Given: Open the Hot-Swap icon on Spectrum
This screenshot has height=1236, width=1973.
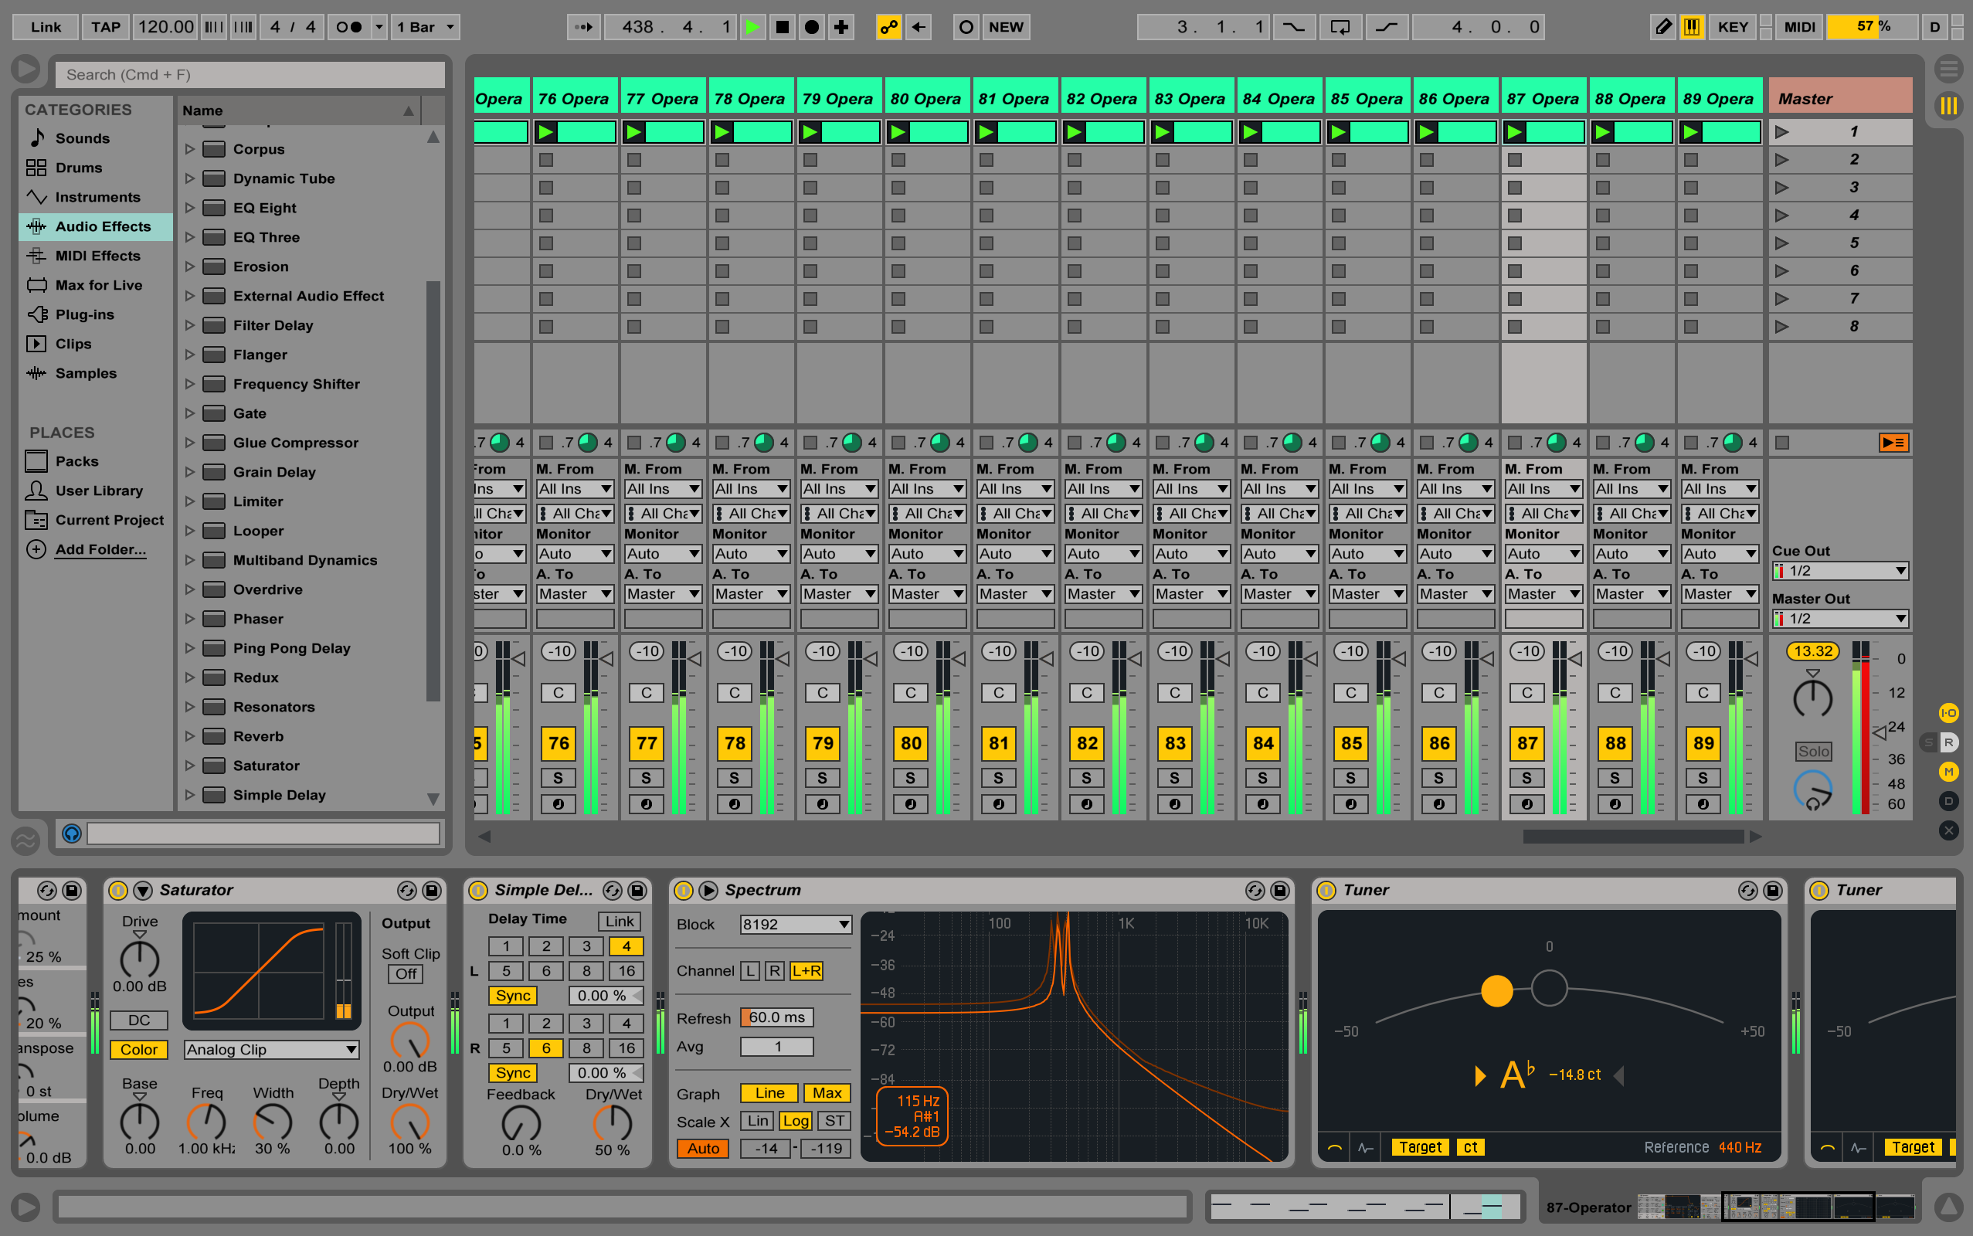Looking at the screenshot, I should tap(1255, 890).
